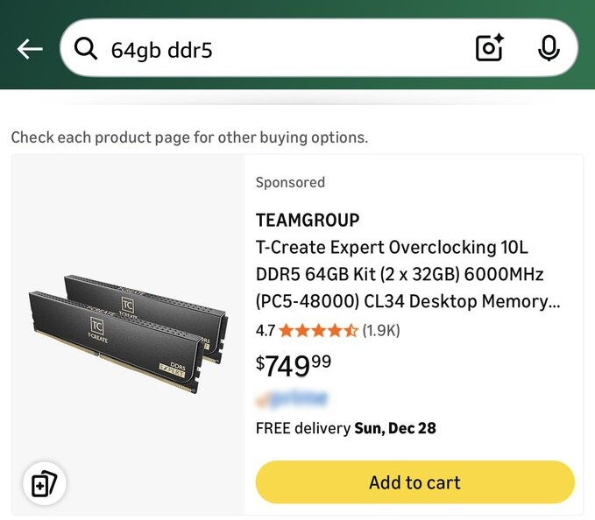Click the 4.7 rating number
Viewport: 595px width, 520px height.
point(265,331)
